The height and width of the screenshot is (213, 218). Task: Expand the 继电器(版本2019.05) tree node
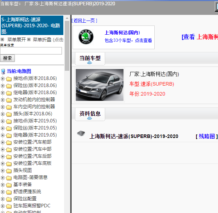point(2,136)
